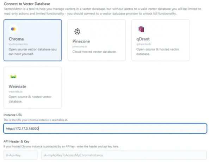Select the Weaviate provider card

pyautogui.click(x=33, y=88)
